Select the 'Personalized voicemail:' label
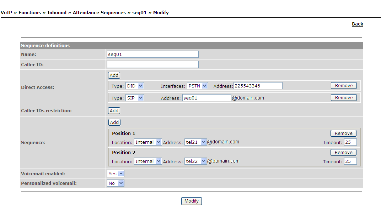381x216 pixels. click(49, 183)
